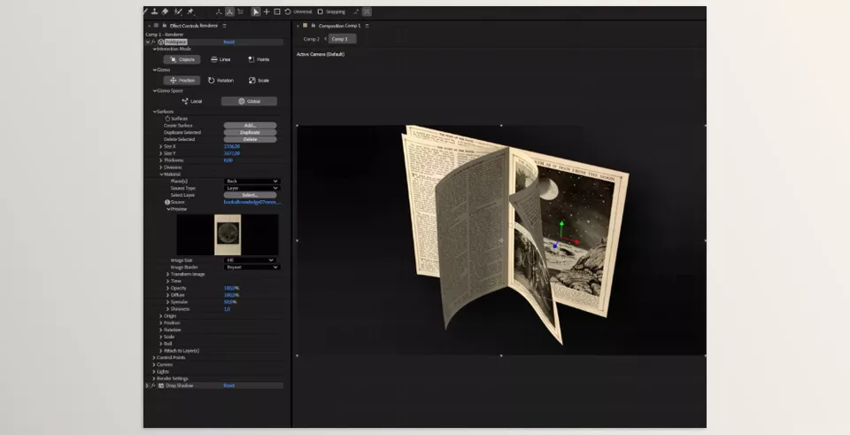Switch to Comp 1 tab
850x435 pixels.
point(342,39)
